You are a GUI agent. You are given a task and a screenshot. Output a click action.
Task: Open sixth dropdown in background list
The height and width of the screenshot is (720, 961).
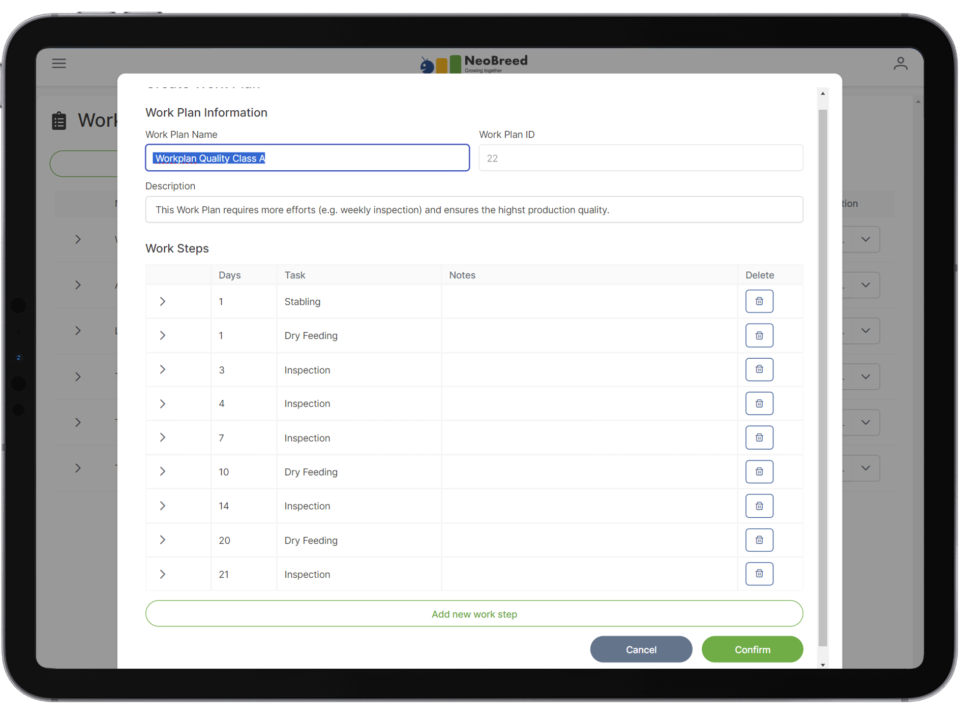click(x=865, y=468)
